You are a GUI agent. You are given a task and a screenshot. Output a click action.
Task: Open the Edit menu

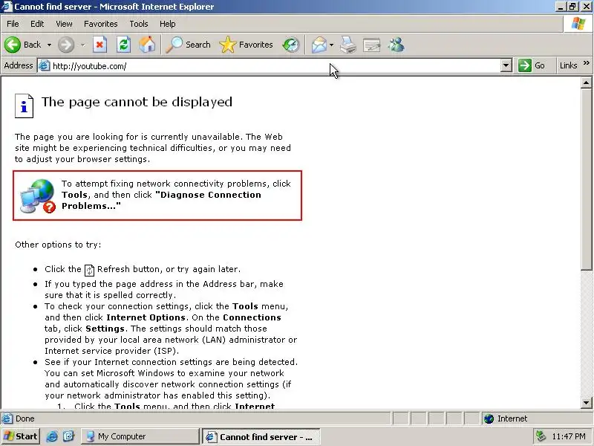pos(37,24)
